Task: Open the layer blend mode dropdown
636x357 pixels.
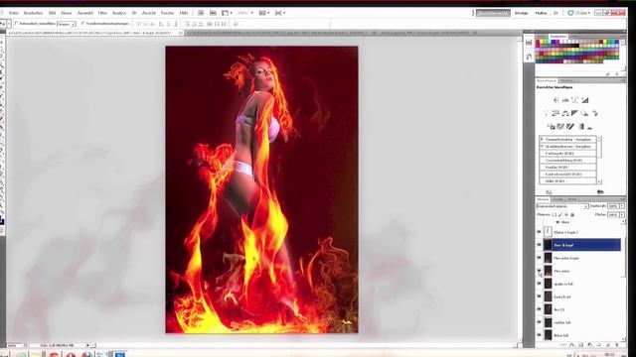Action: coord(562,206)
